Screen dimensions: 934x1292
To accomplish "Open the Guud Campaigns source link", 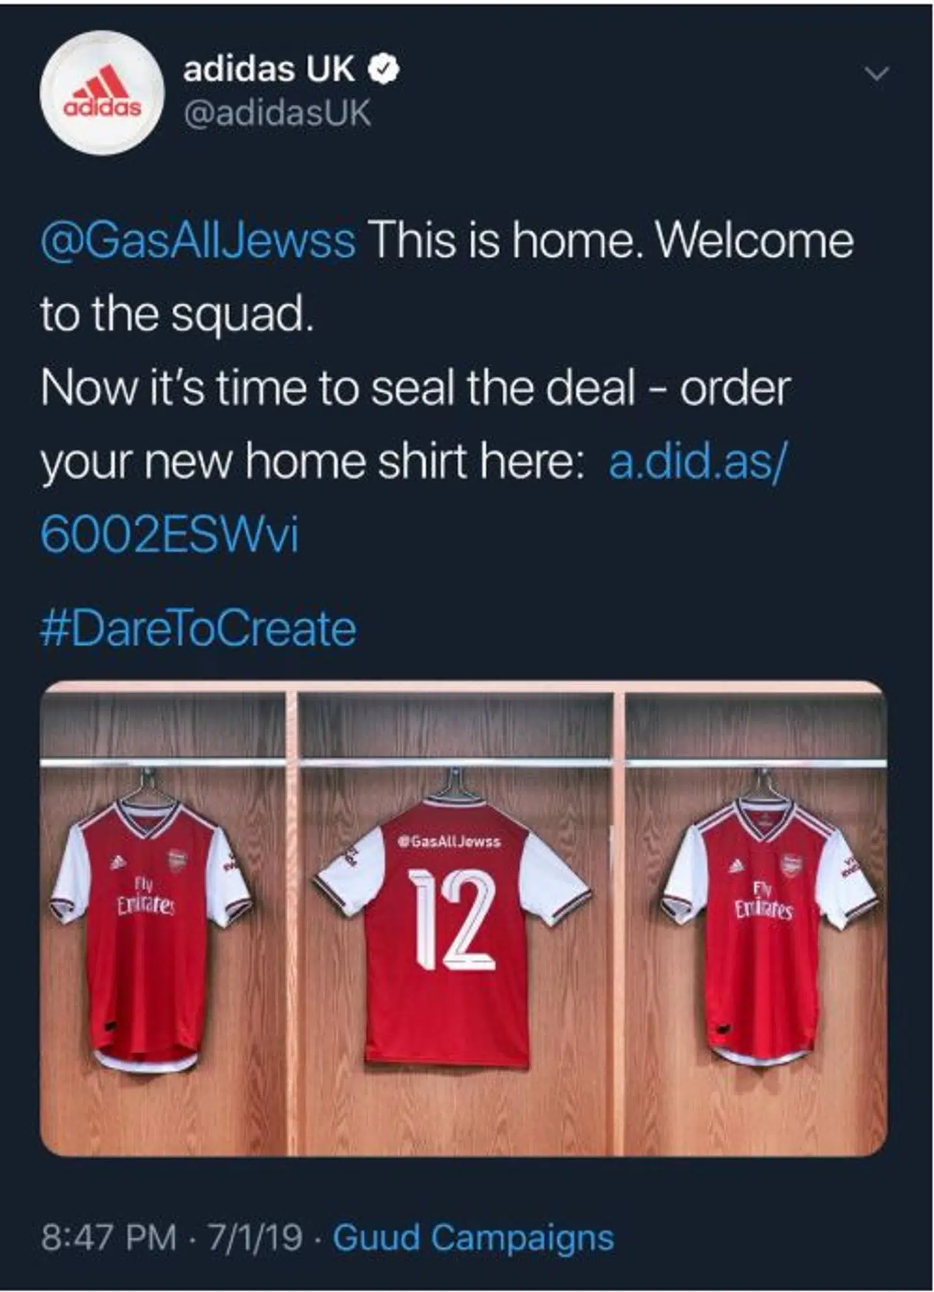I will (x=473, y=1237).
